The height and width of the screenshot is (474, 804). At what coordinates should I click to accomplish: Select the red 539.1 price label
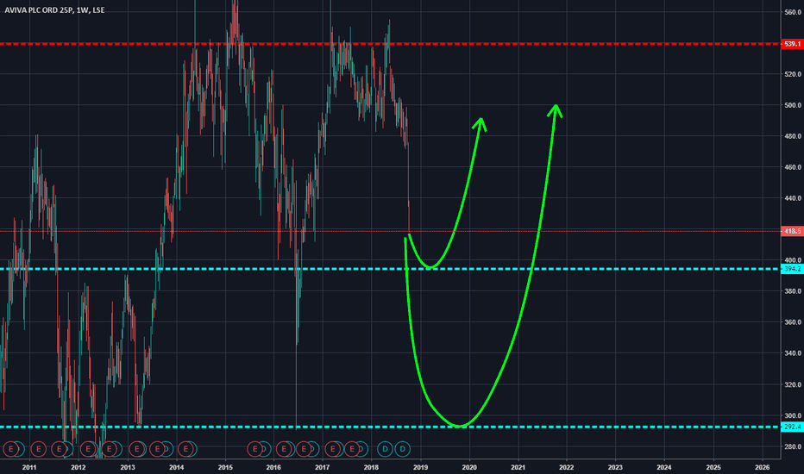[792, 44]
